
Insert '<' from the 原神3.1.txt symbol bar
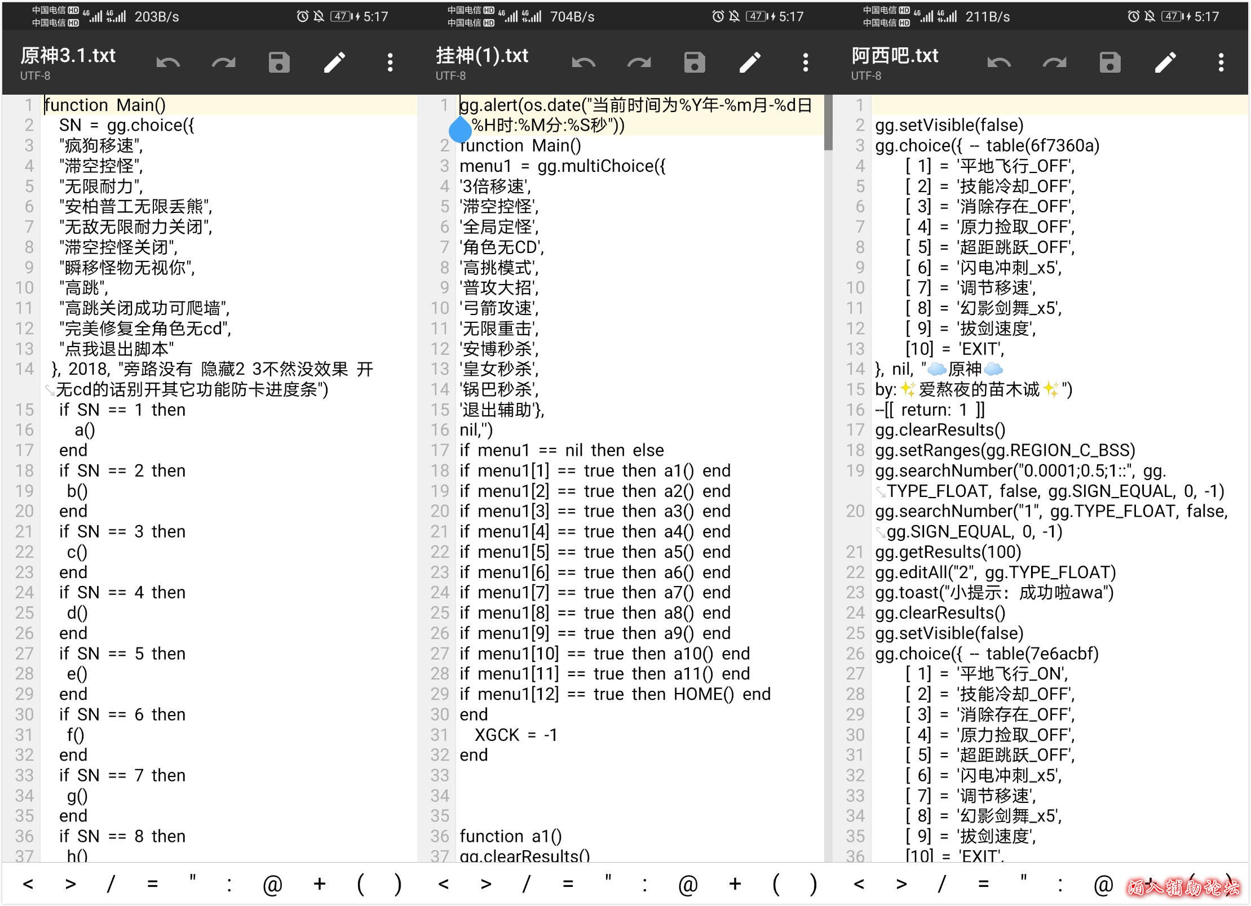coord(28,884)
